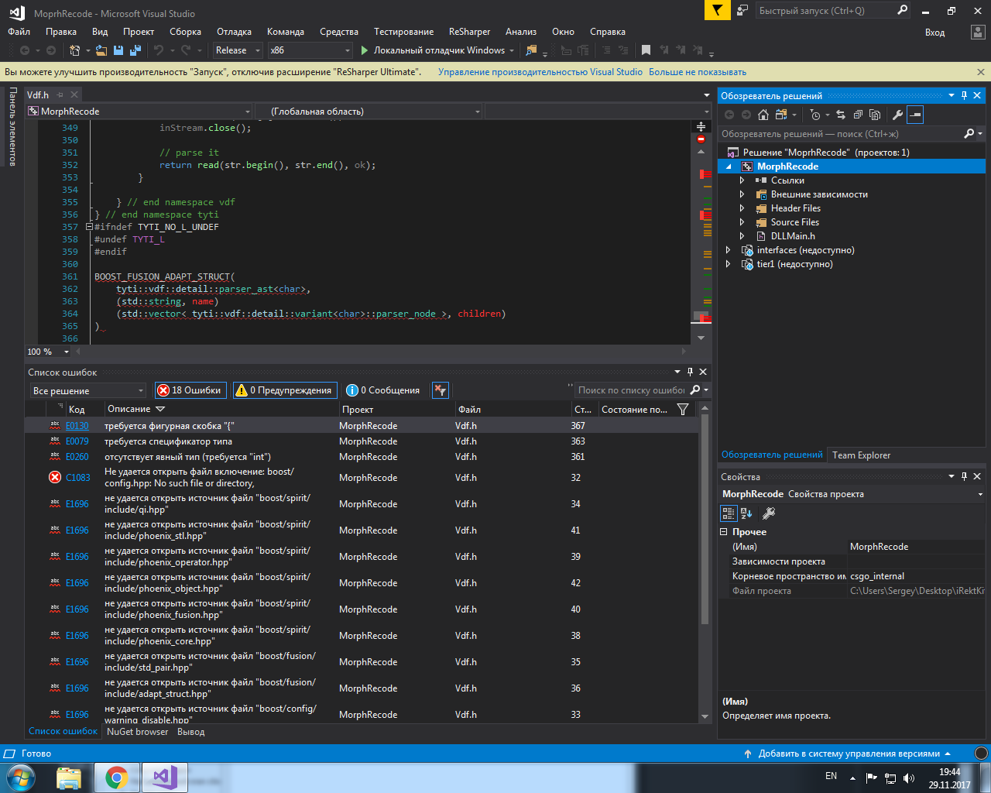This screenshot has width=991, height=793.
Task: Open Глобальная область dropdown
Action: pyautogui.click(x=477, y=112)
